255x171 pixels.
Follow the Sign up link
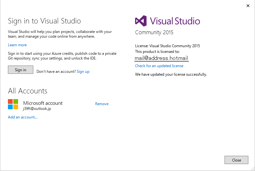83,72
